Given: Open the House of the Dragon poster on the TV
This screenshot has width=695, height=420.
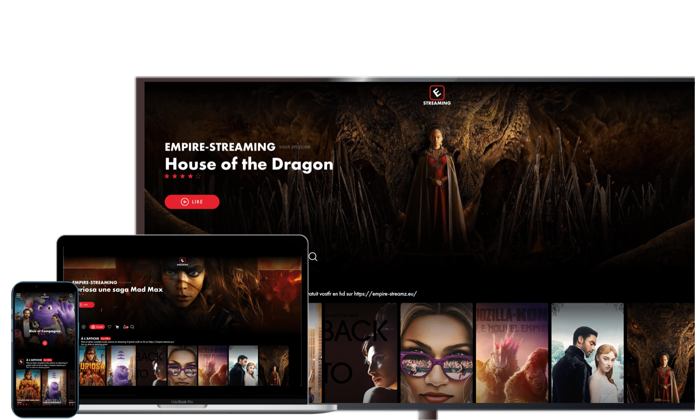Looking at the screenshot, I should (660, 352).
